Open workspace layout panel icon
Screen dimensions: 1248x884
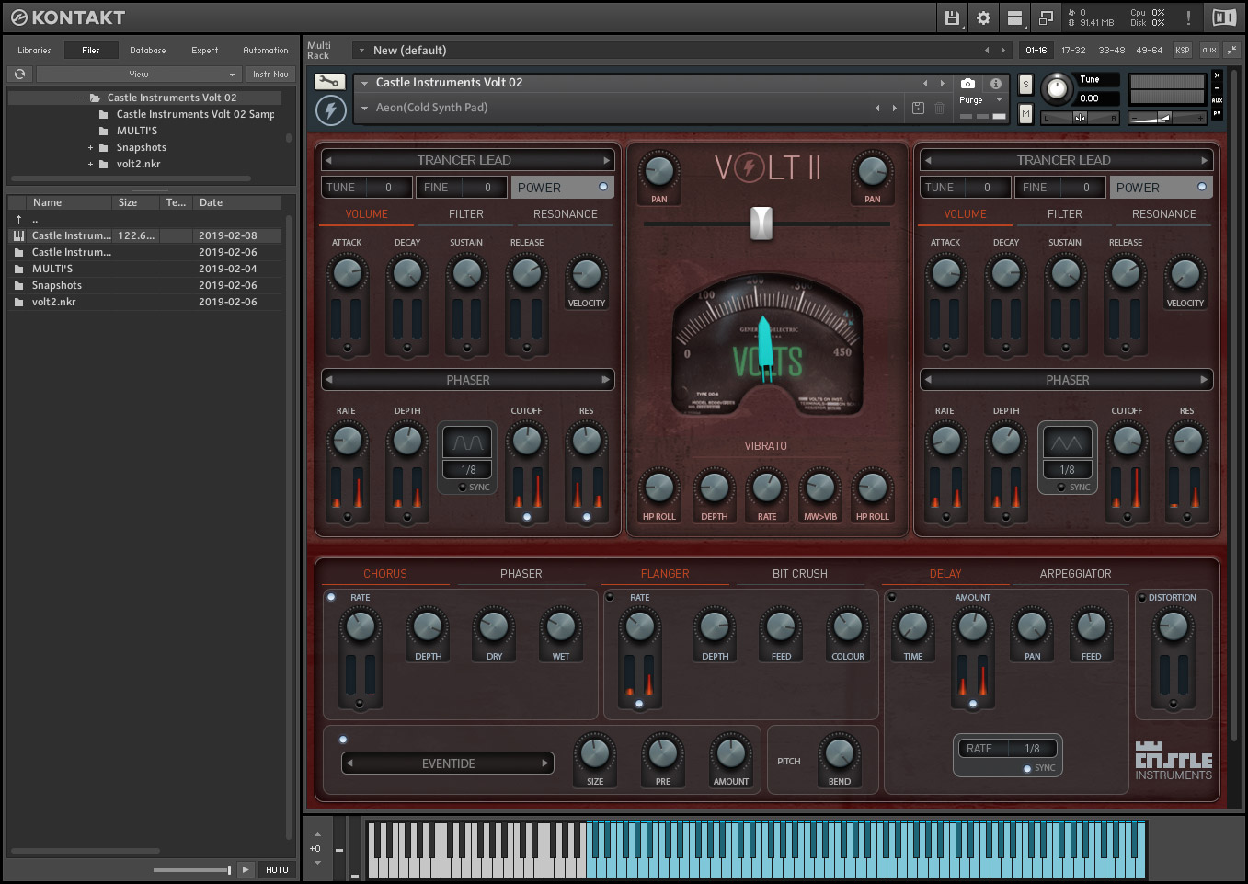(x=1014, y=17)
